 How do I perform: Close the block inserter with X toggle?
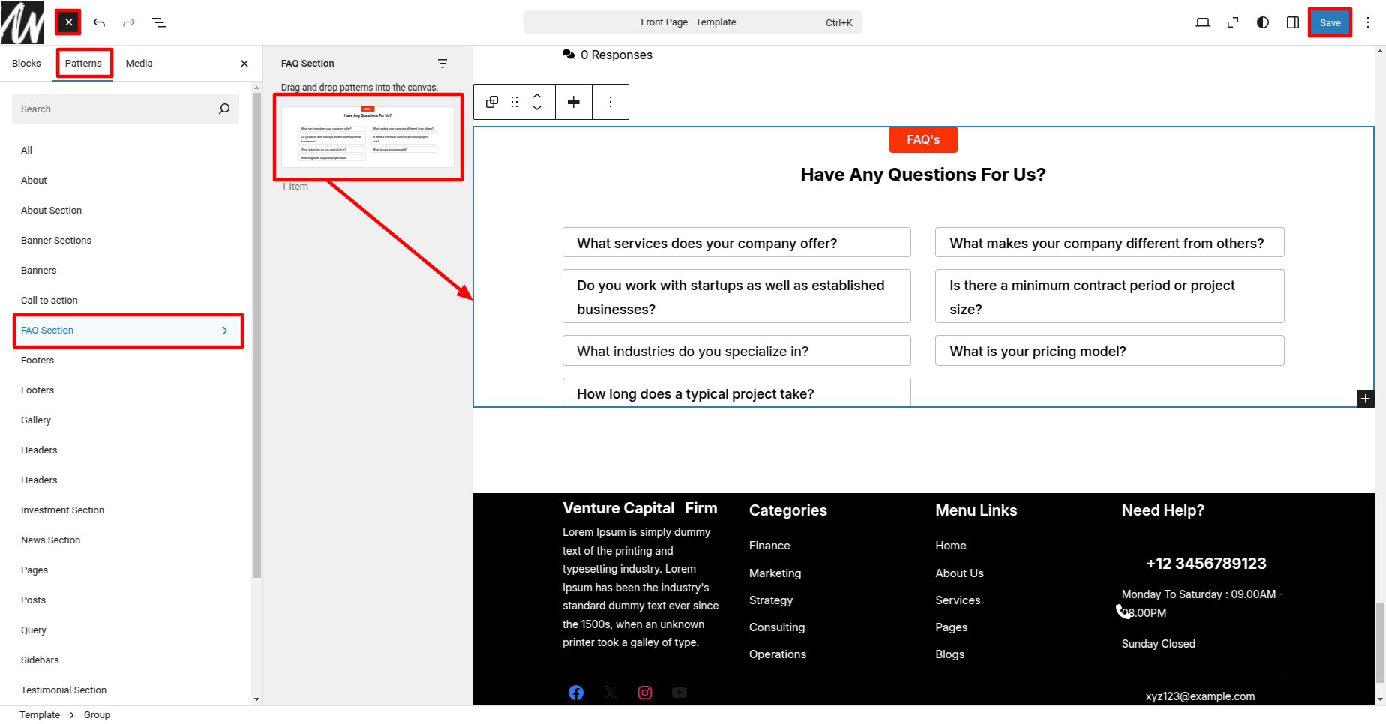[x=68, y=22]
